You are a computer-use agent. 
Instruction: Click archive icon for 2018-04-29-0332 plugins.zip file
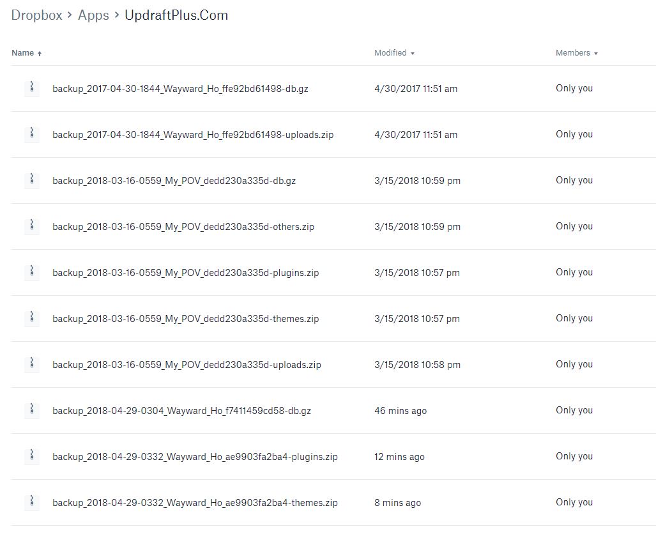click(x=32, y=457)
